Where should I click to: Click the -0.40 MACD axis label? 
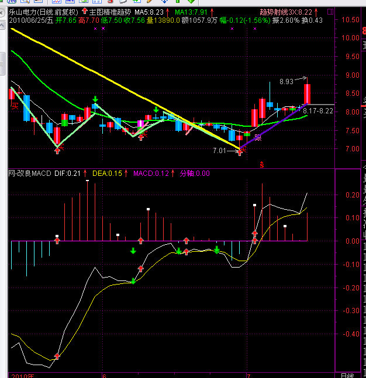pos(351,334)
